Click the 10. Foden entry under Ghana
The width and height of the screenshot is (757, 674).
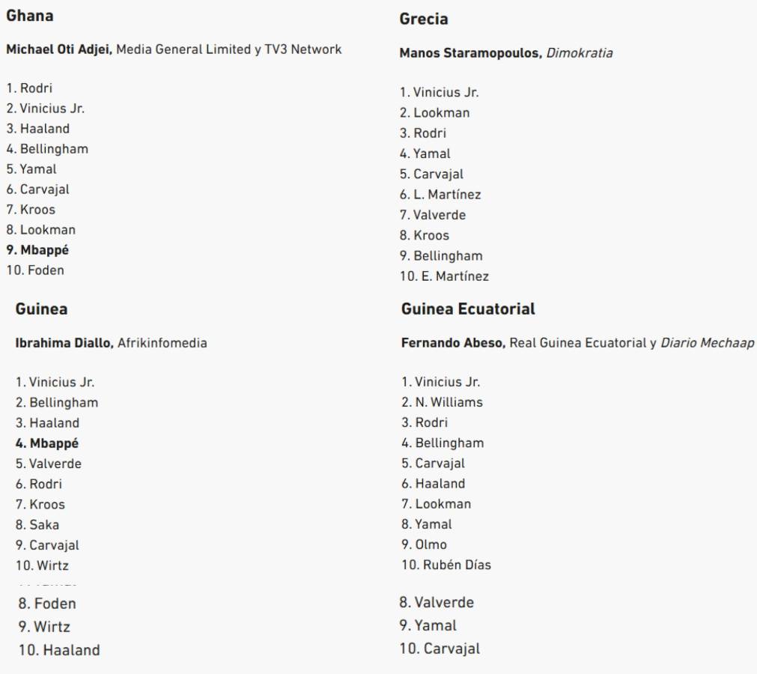35,270
